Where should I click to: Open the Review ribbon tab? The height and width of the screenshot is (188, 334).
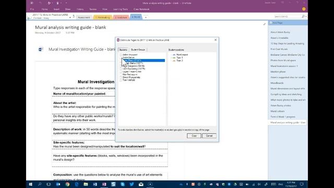pyautogui.click(x=93, y=9)
